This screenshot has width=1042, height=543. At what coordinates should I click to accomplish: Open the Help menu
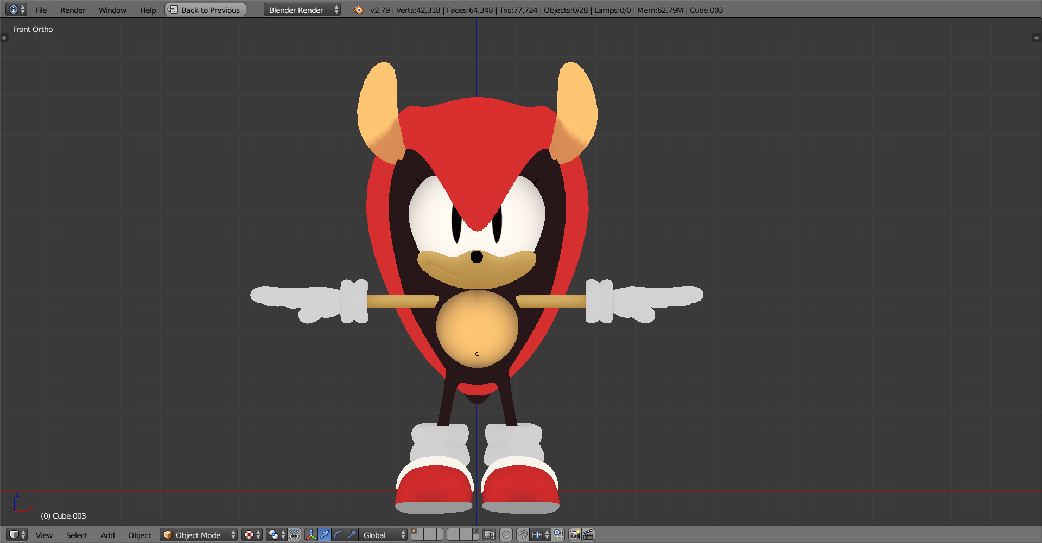148,10
